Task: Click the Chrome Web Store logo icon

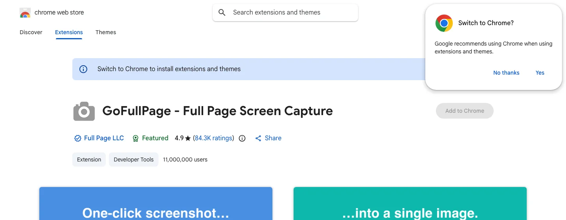Action: pyautogui.click(x=25, y=13)
